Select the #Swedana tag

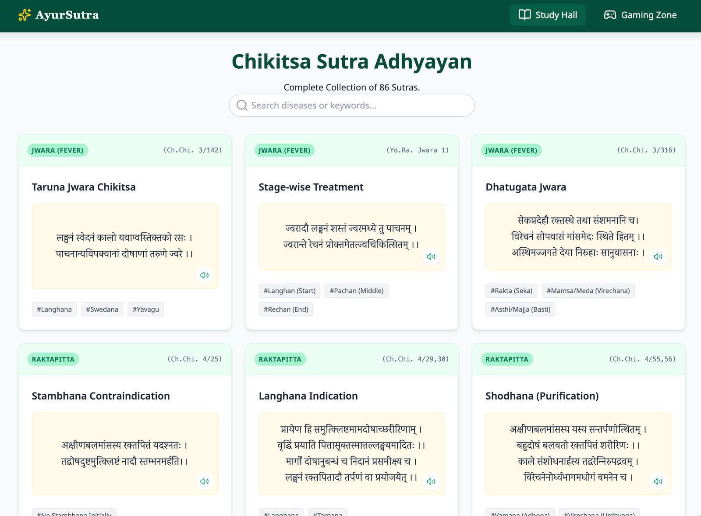click(102, 309)
